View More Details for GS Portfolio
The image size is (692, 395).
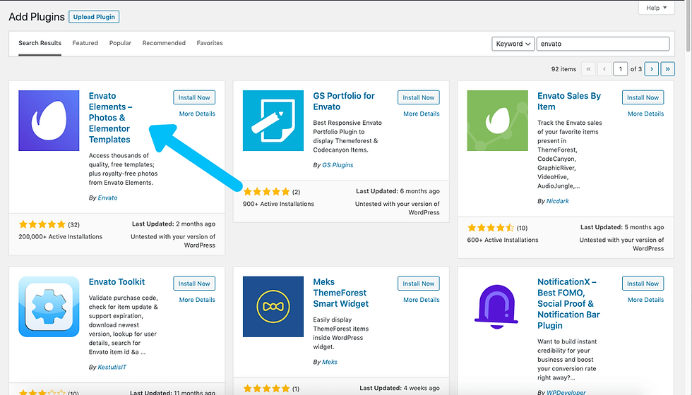pyautogui.click(x=422, y=114)
